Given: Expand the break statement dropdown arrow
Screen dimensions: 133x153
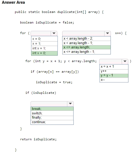Looking at the screenshot, I should pos(70,104).
